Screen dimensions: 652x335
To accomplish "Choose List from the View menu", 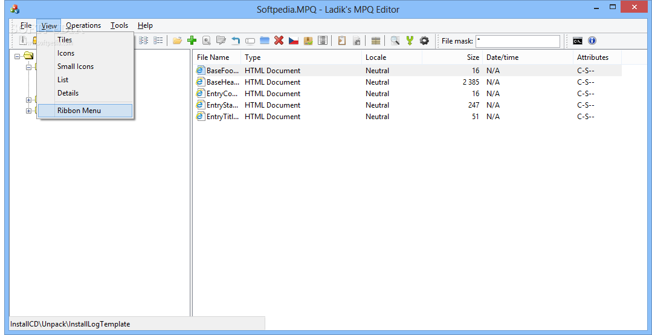I will [85, 80].
